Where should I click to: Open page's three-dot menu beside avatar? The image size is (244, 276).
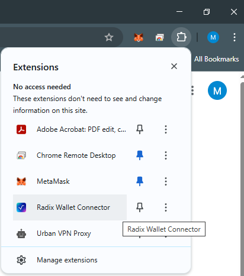tap(192, 90)
